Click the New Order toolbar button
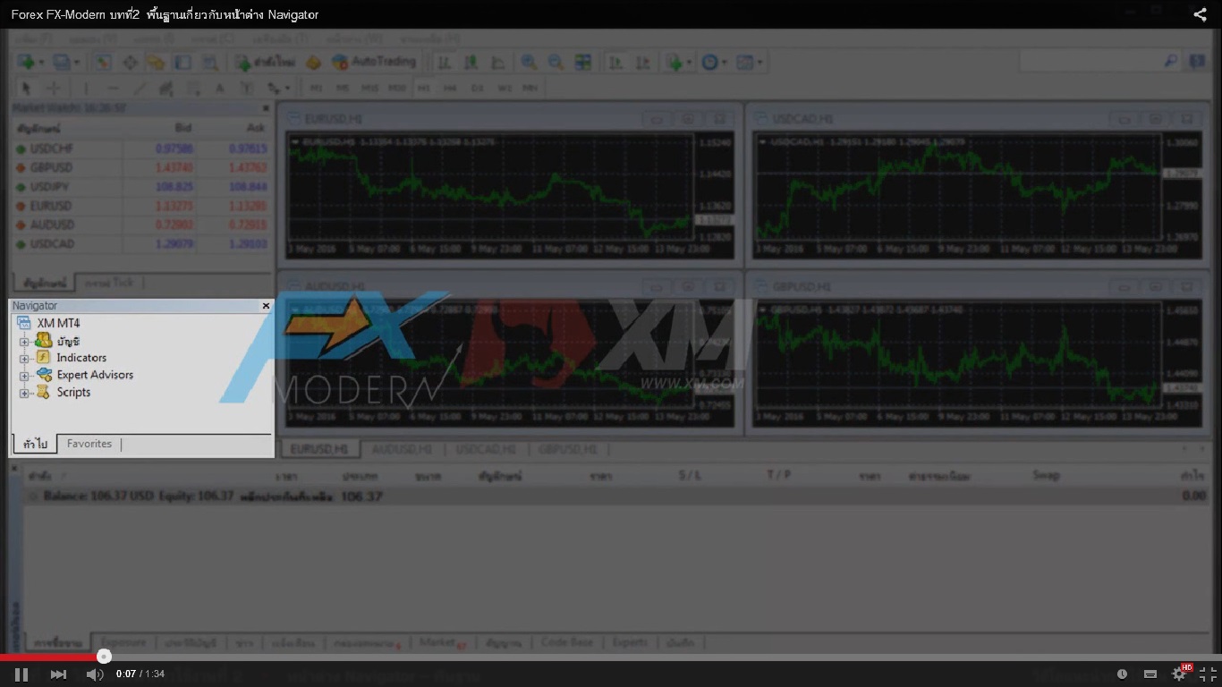Image resolution: width=1222 pixels, height=687 pixels. (x=266, y=63)
